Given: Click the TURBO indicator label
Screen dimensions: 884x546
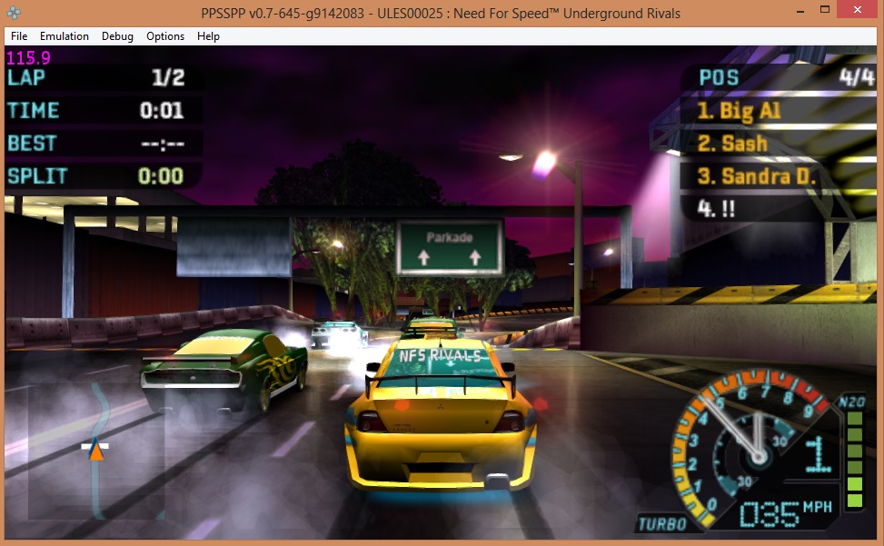Looking at the screenshot, I should pyautogui.click(x=661, y=523).
